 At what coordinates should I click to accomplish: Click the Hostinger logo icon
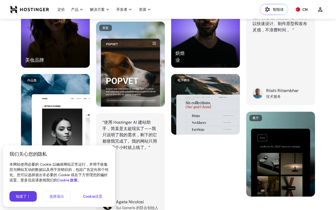click(14, 9)
